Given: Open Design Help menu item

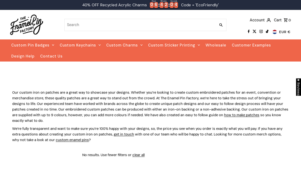Looking at the screenshot, I should click(x=23, y=56).
